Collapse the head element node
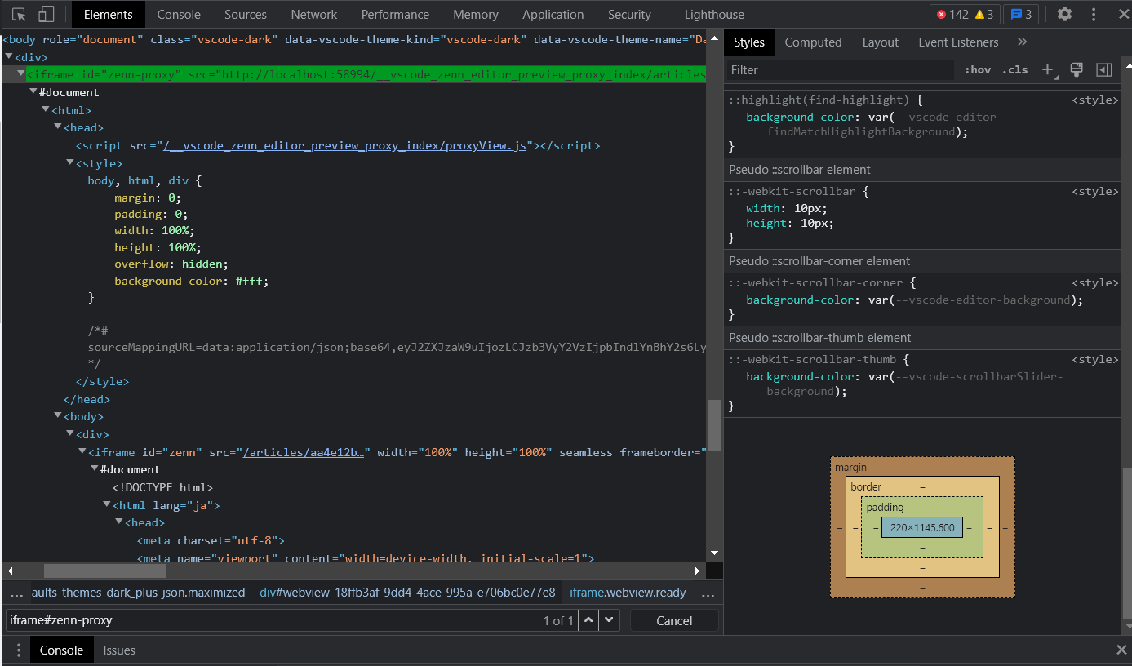The height and width of the screenshot is (666, 1132). pyautogui.click(x=57, y=127)
